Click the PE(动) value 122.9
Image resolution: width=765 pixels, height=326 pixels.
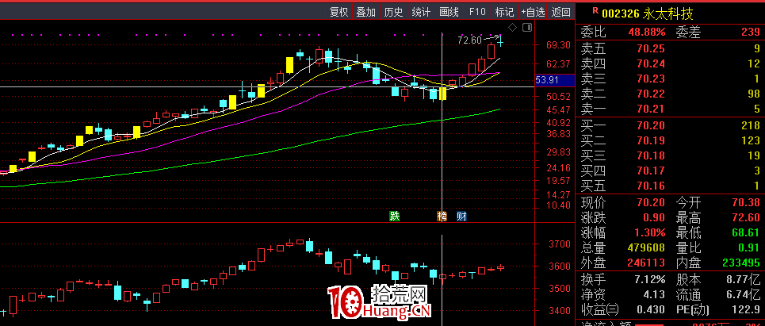point(746,310)
